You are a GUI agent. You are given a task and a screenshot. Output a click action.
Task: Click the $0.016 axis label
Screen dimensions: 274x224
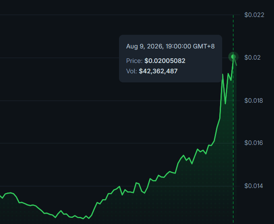coord(254,143)
